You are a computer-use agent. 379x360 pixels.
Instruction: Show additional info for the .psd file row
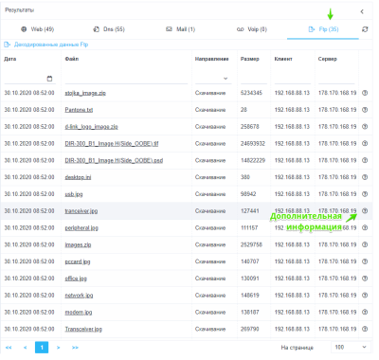tap(365, 160)
